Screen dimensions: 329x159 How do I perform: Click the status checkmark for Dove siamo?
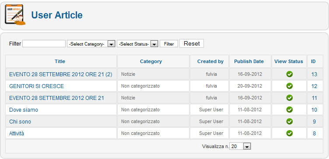[289, 110]
